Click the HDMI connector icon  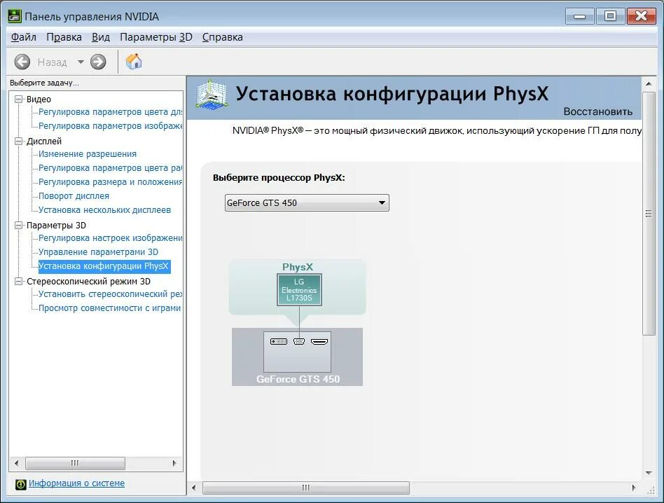click(319, 341)
